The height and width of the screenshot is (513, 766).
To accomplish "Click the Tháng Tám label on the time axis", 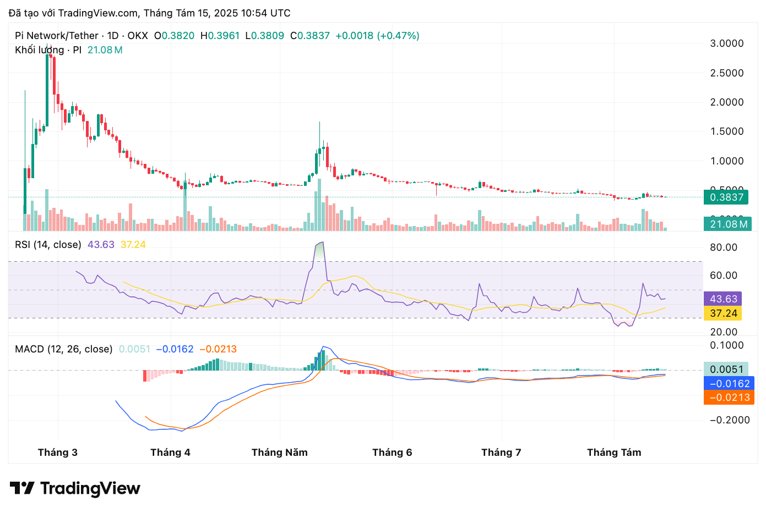I will 614,453.
